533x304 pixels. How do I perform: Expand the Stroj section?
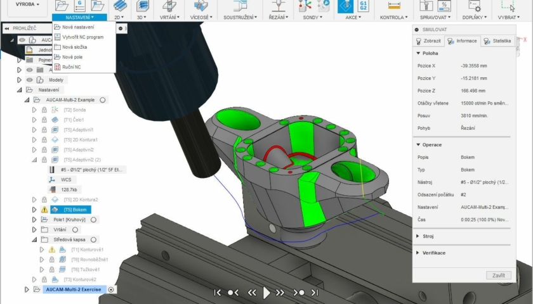point(417,236)
